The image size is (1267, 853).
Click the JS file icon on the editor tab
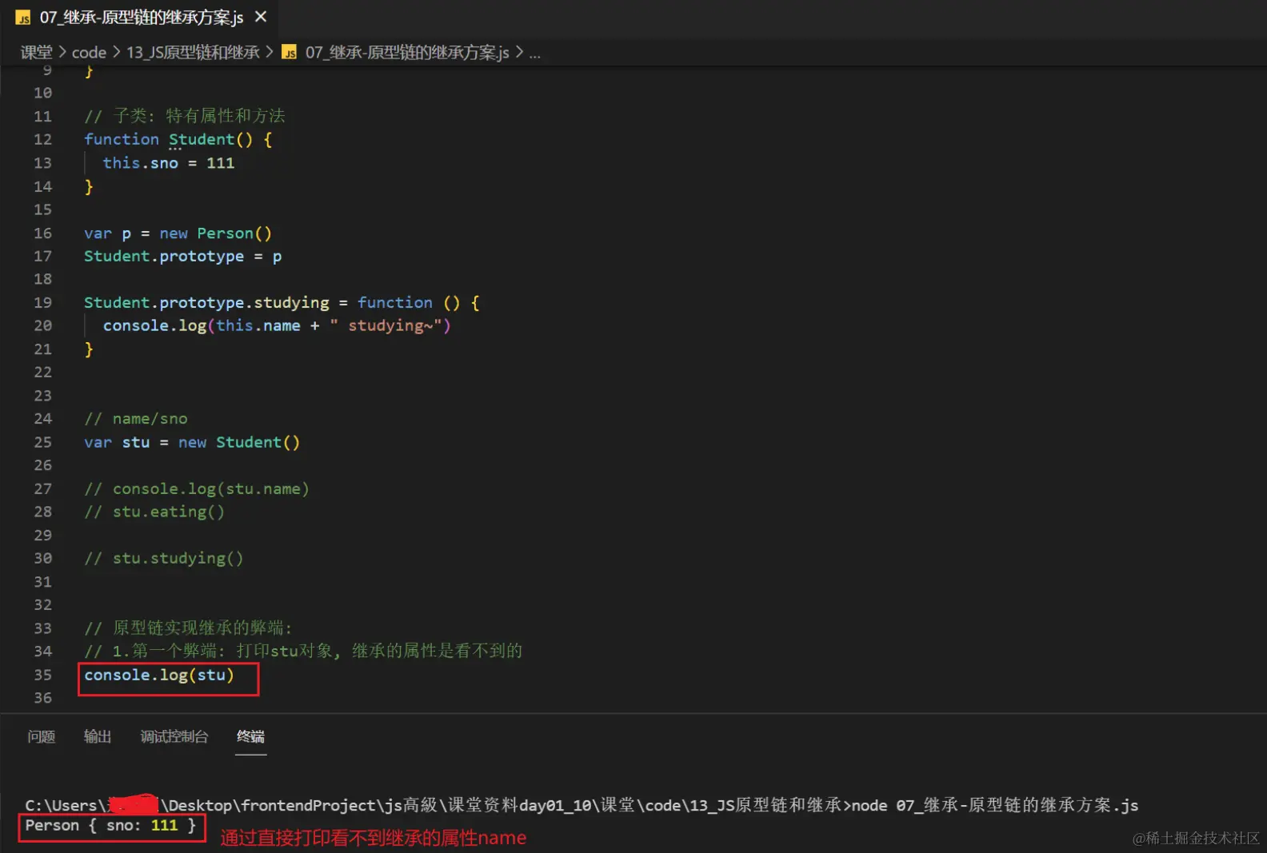pos(23,18)
